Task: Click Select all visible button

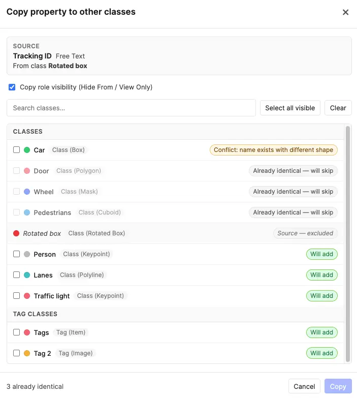Action: coord(290,108)
